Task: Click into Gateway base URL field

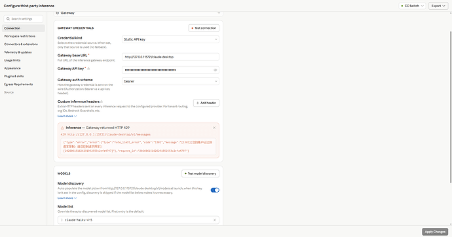Action: (170, 57)
